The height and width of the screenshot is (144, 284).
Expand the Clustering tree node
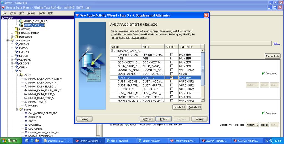tap(12, 29)
